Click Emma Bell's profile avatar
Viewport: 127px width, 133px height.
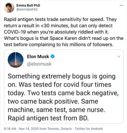click(x=9, y=8)
